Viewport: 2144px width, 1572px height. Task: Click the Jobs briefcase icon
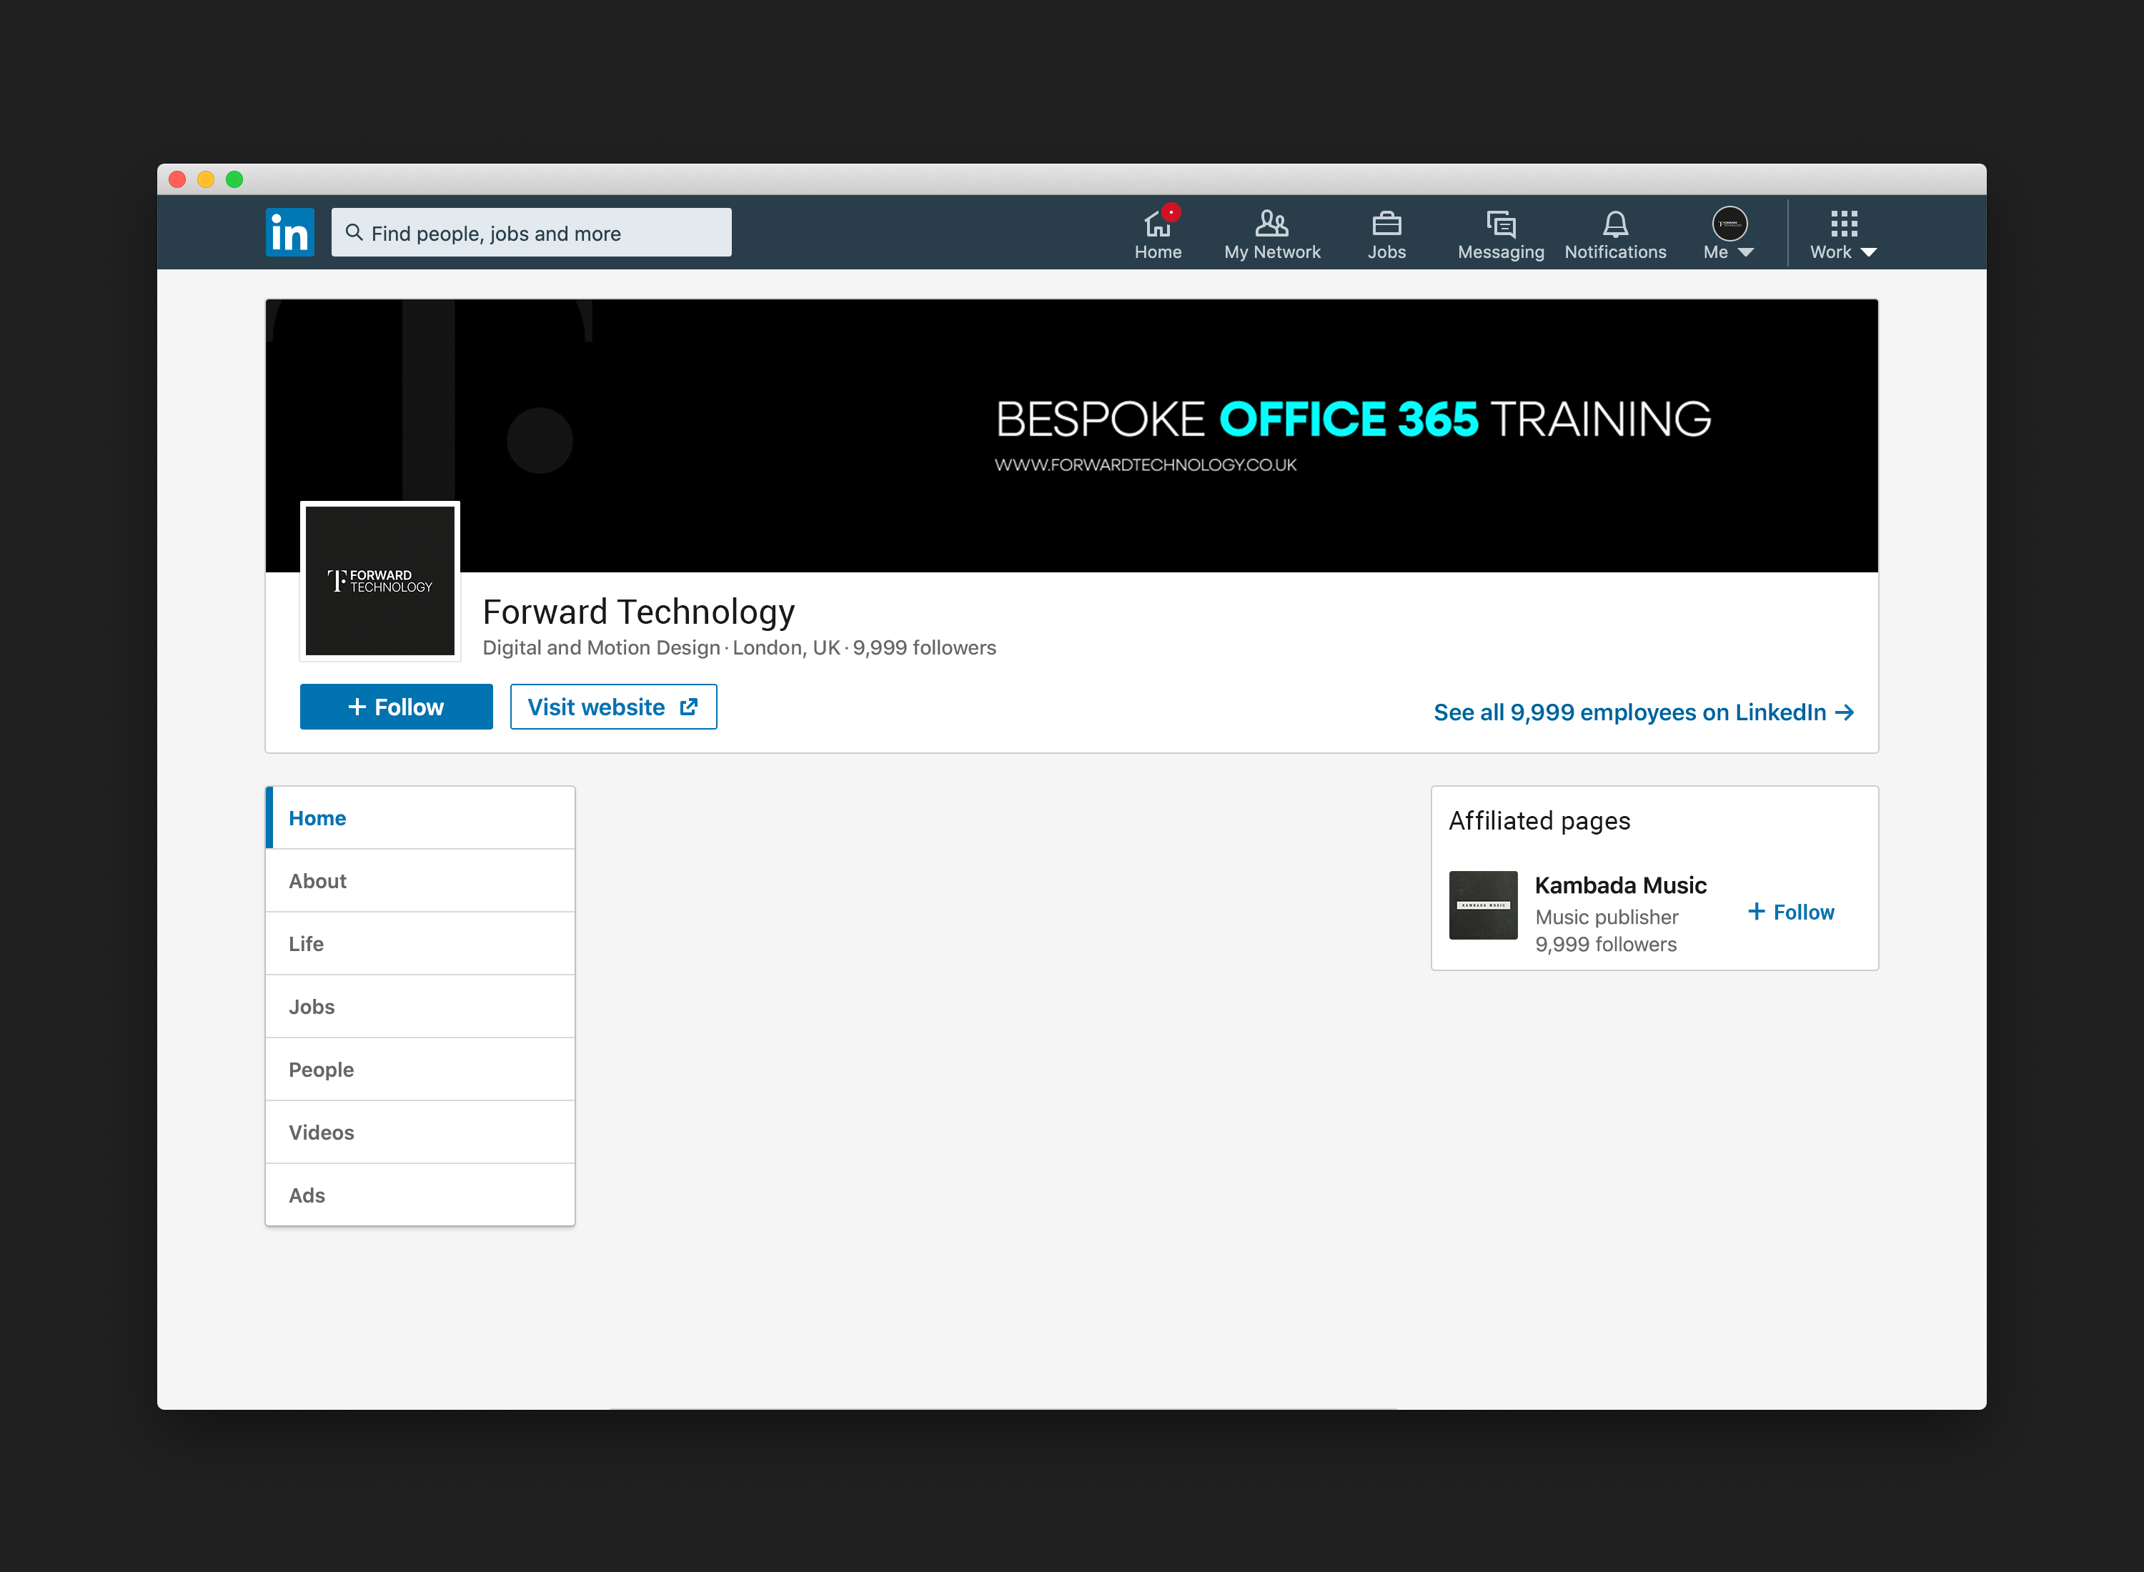(x=1386, y=224)
